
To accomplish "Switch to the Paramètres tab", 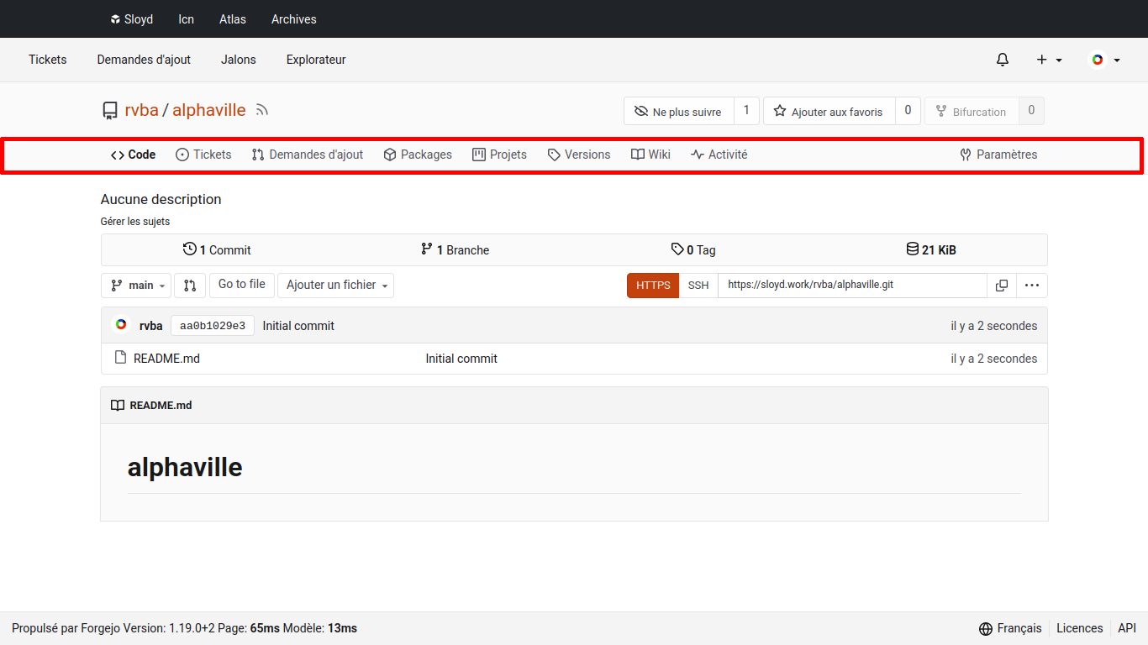I will click(x=998, y=155).
